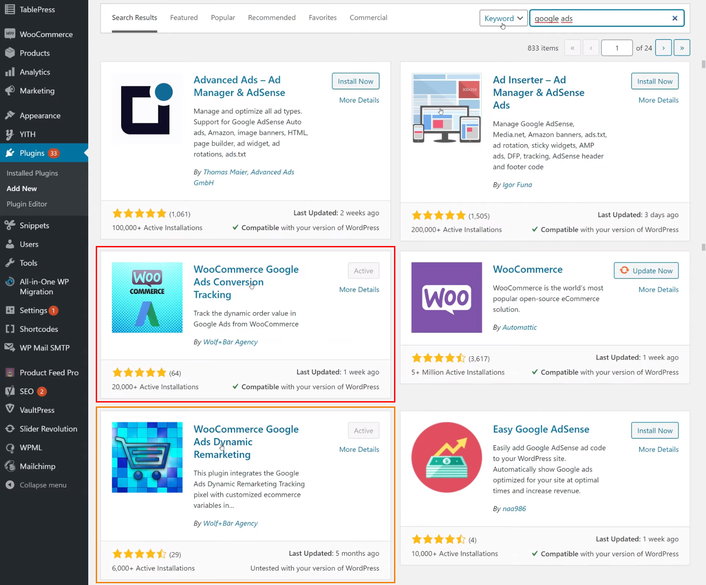Open More Details for Advanced Ads

tap(359, 100)
